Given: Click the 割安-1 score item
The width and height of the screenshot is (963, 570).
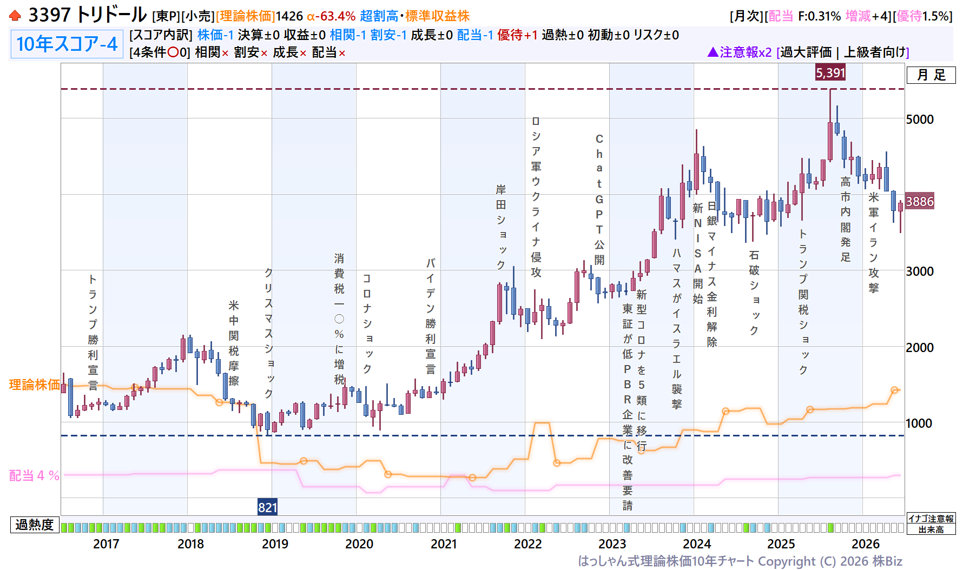Looking at the screenshot, I should tap(388, 35).
